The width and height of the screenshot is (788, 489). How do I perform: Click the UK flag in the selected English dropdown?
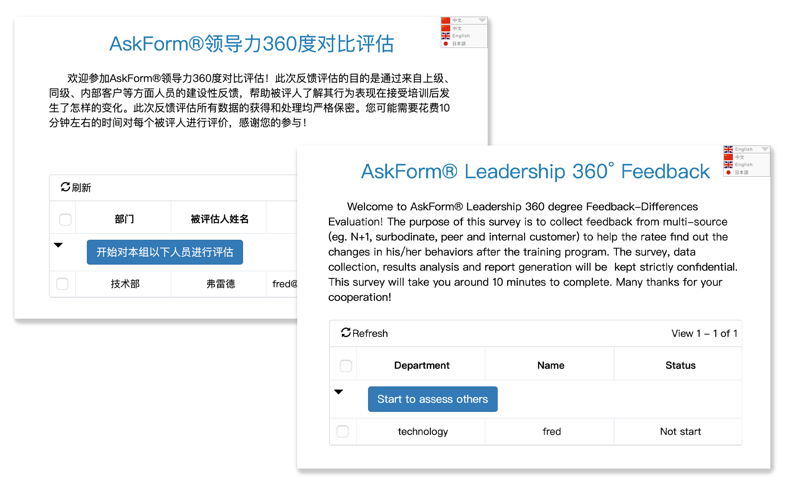728,149
